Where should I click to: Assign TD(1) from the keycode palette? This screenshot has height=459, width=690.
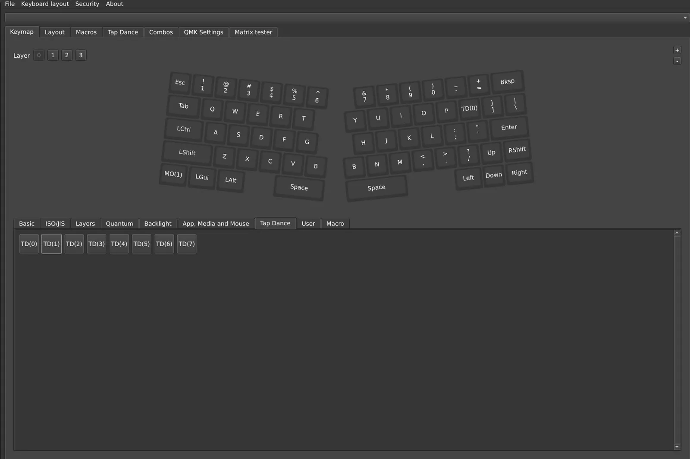51,244
